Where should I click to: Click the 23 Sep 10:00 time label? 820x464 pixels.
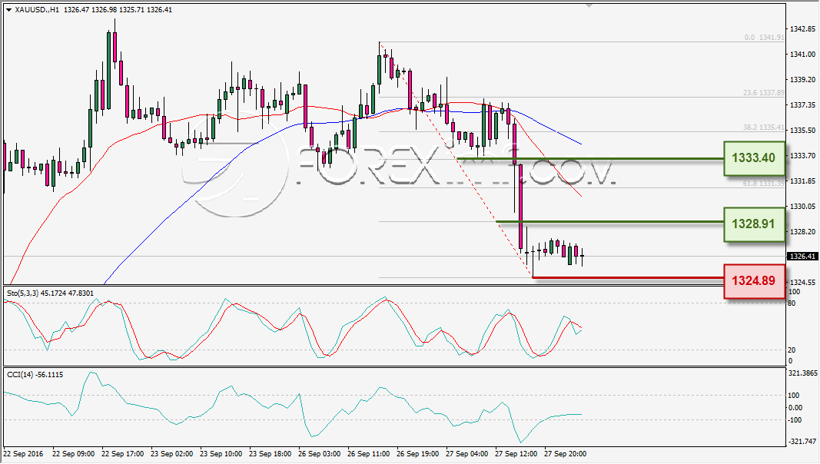click(x=221, y=453)
